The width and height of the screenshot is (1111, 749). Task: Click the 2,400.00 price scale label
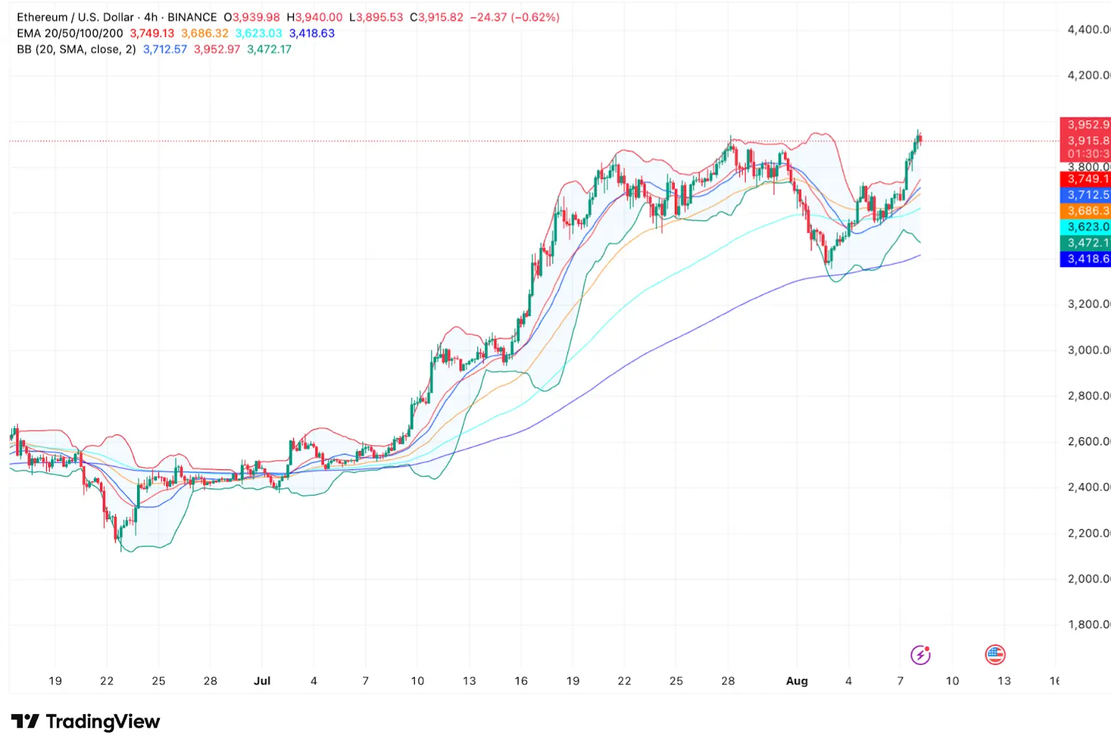coord(1089,487)
